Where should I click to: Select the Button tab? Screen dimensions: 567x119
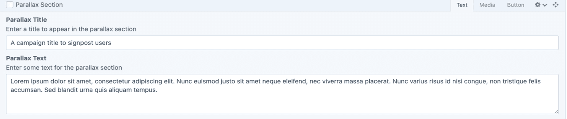pyautogui.click(x=515, y=5)
